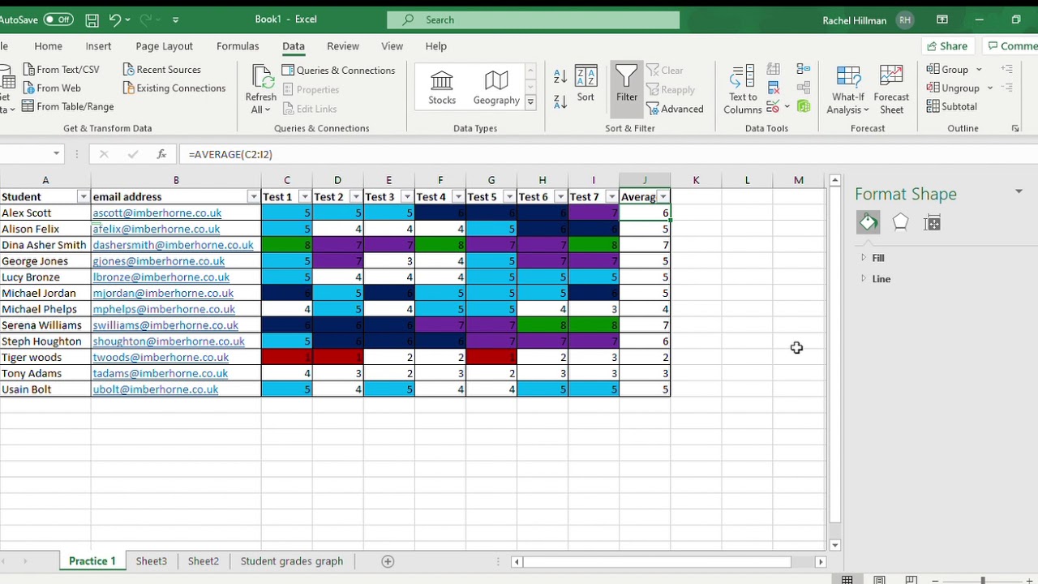Add a new sheet with plus icon
The width and height of the screenshot is (1038, 584).
click(x=388, y=561)
